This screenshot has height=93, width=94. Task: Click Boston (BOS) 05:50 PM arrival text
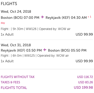[x=67, y=50]
